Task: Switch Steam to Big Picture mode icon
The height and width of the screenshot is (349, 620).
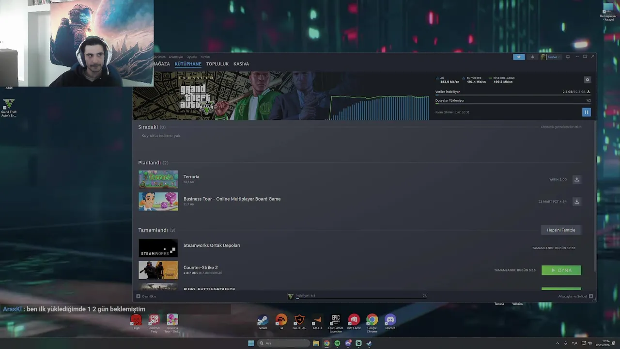Action: [568, 57]
